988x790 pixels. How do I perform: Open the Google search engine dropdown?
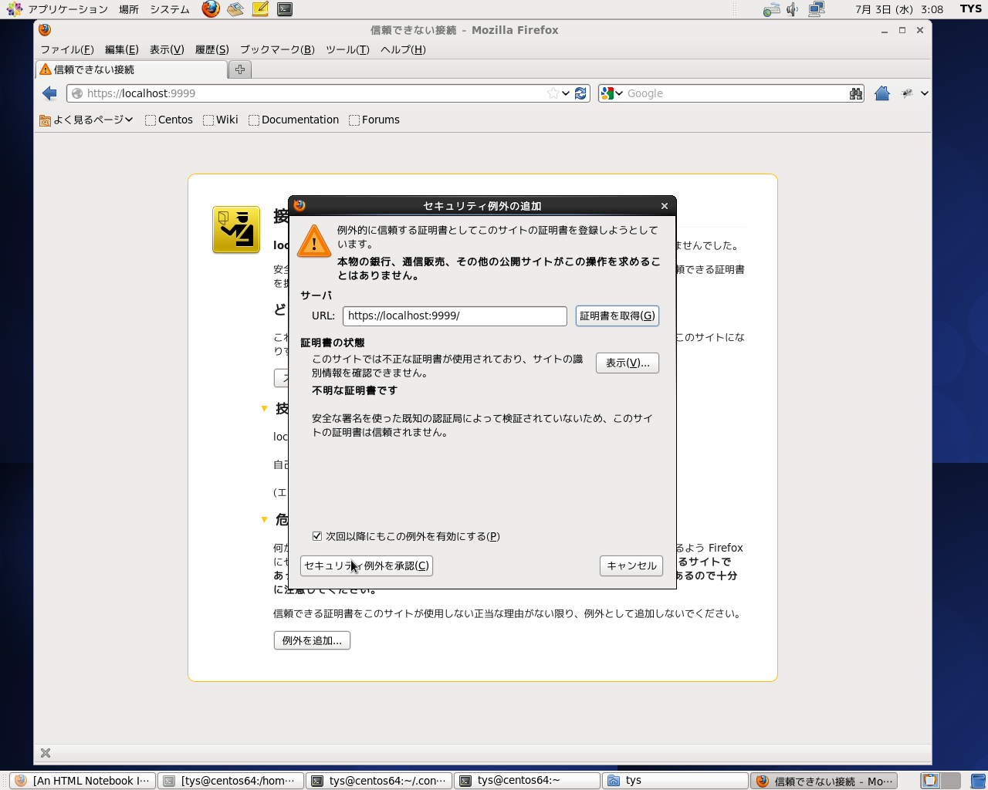[x=611, y=93]
